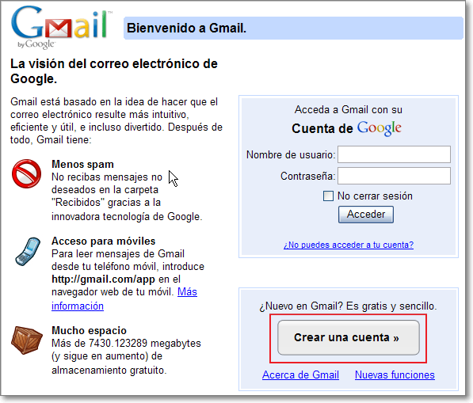
Task: Open the Más información link
Action: [x=187, y=292]
